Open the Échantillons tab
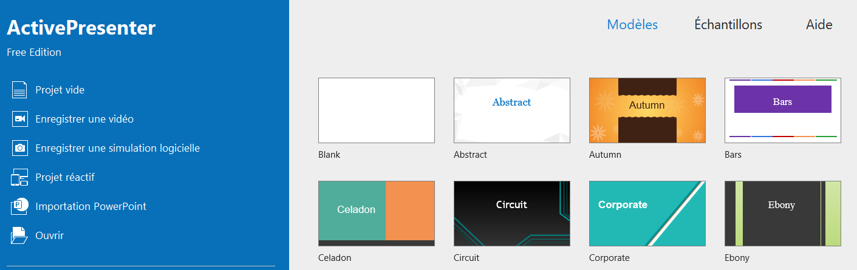The height and width of the screenshot is (270, 857). tap(728, 25)
